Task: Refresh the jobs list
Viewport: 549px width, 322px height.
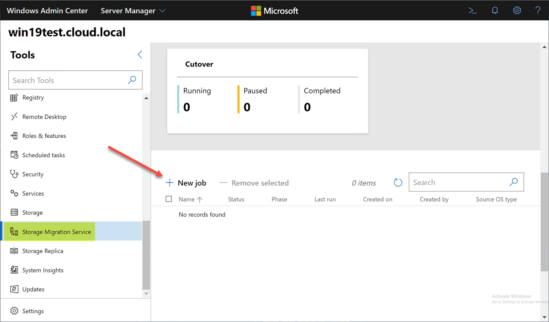Action: coord(398,183)
